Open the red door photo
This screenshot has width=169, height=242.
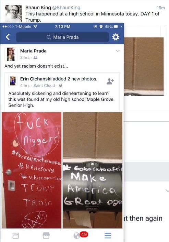pos(32,170)
